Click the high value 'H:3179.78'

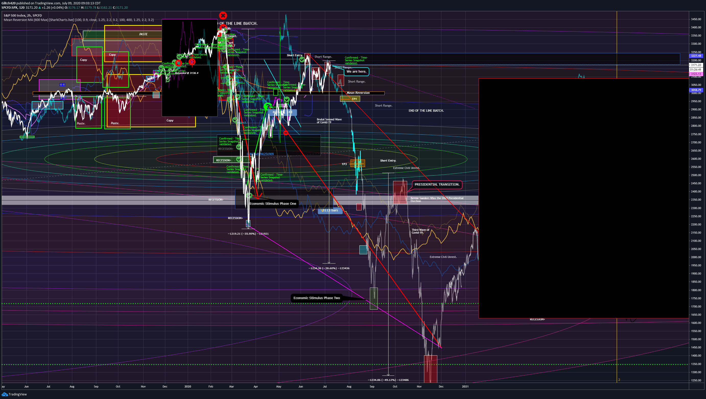89,8
